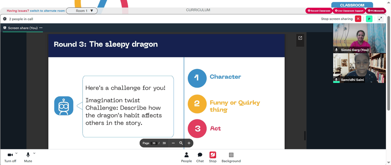
Task: Click yellow circle number 2
Action: 197,104
